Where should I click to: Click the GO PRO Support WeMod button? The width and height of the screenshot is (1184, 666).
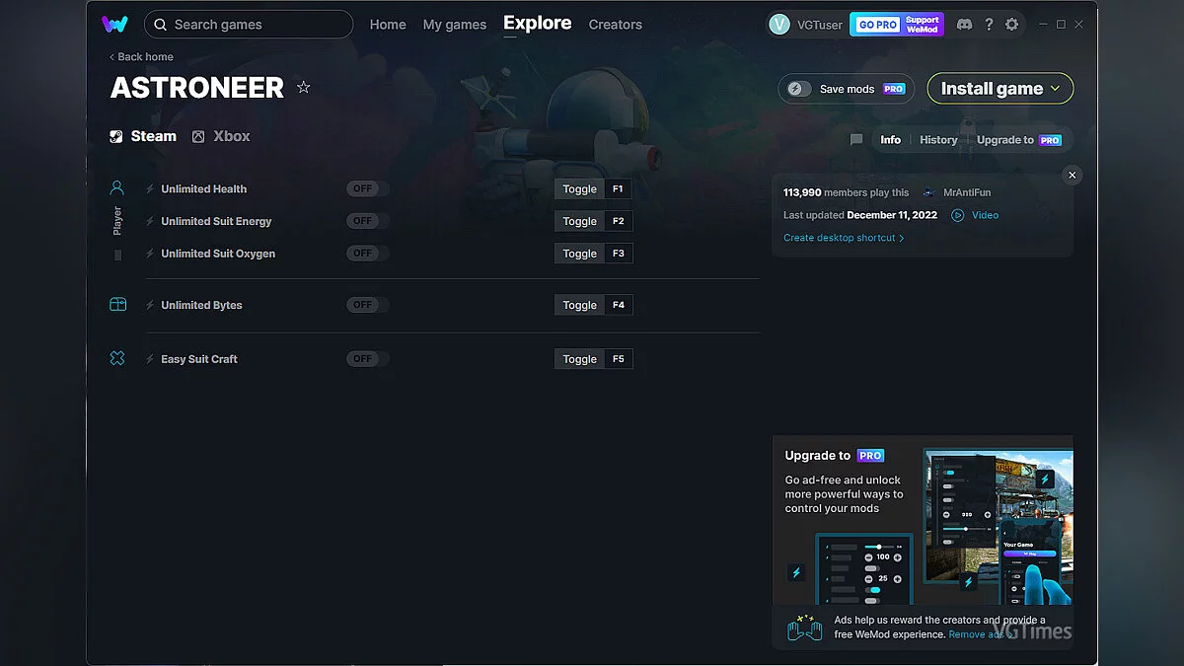coord(897,25)
